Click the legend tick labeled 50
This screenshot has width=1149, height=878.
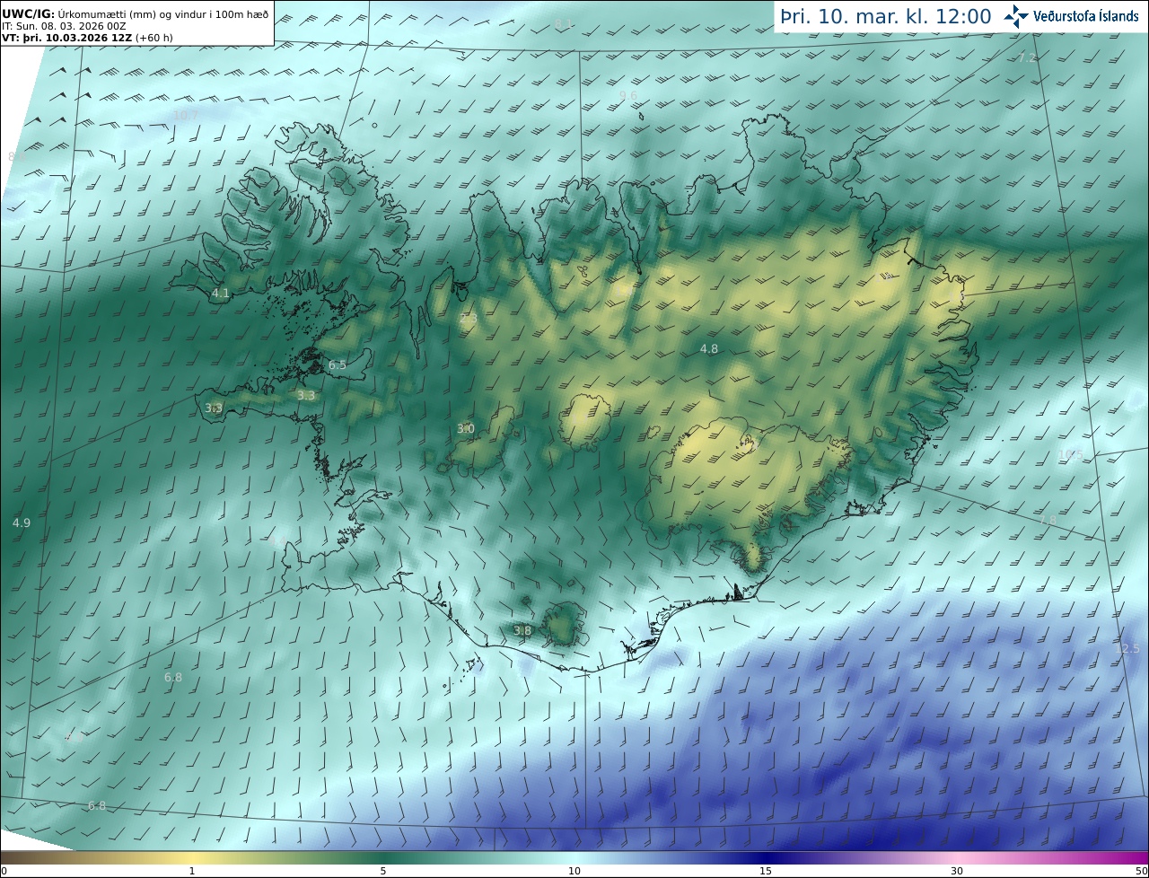coord(1141,871)
